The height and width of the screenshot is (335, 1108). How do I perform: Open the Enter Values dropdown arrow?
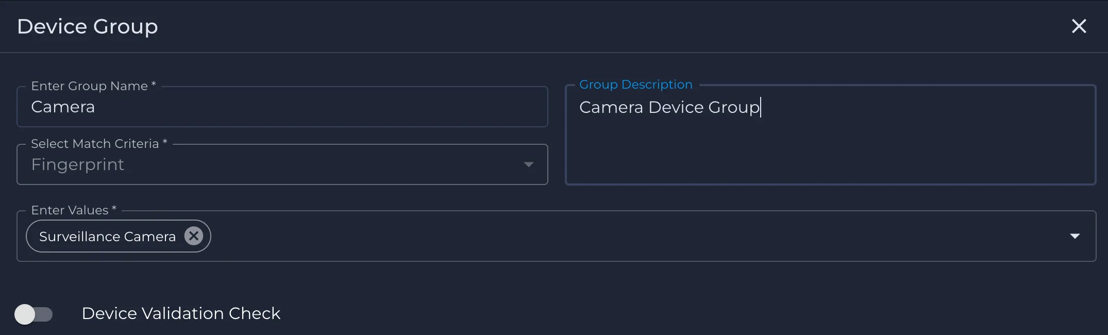1075,236
